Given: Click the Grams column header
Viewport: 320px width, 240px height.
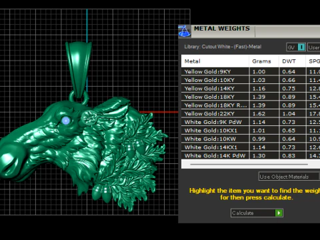Looking at the screenshot, I should coord(264,61).
